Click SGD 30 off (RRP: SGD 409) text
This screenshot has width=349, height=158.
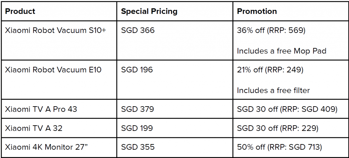pyautogui.click(x=287, y=109)
